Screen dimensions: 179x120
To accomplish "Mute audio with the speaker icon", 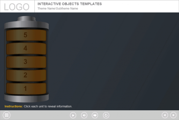I will (84, 115).
